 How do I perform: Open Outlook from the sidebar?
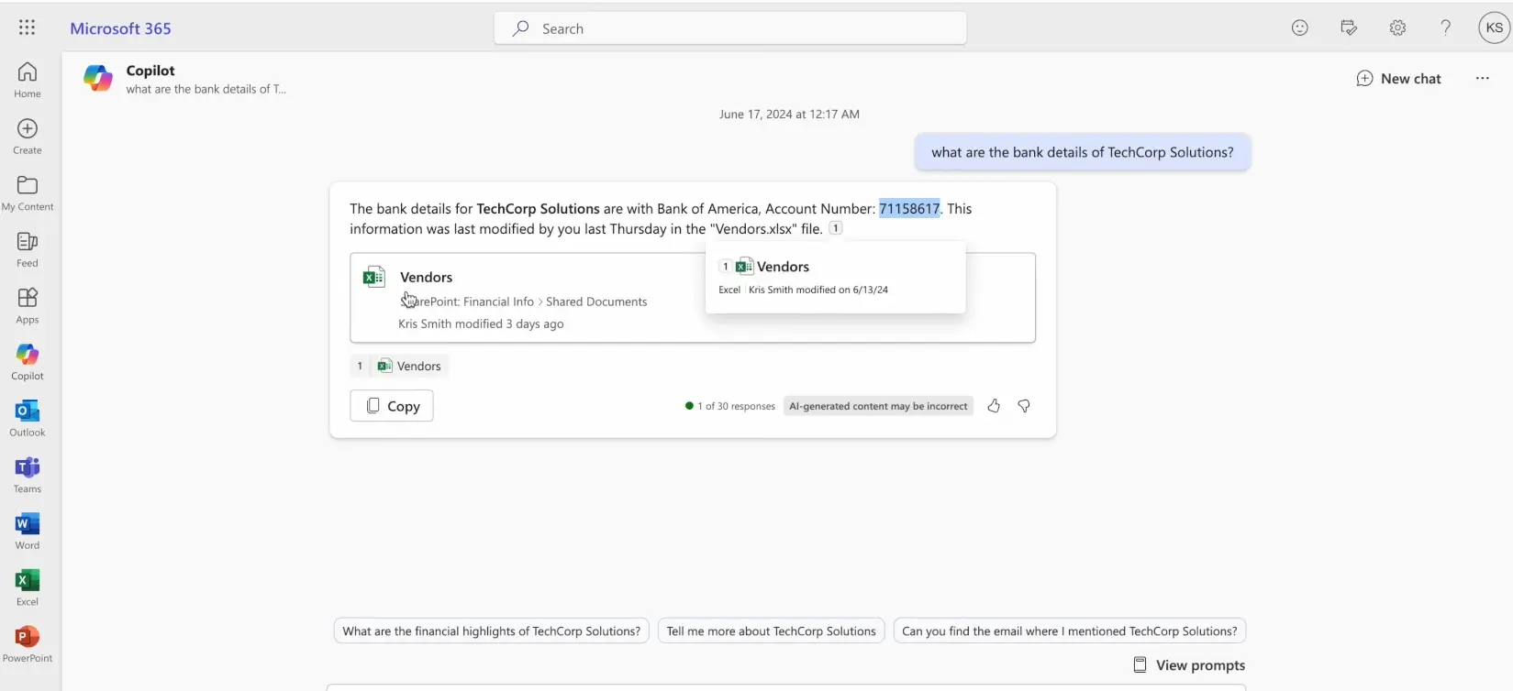coord(28,419)
